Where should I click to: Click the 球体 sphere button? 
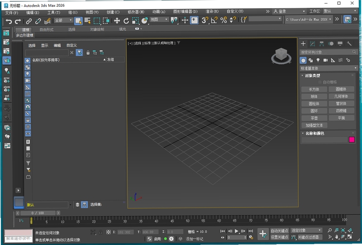coord(314,96)
